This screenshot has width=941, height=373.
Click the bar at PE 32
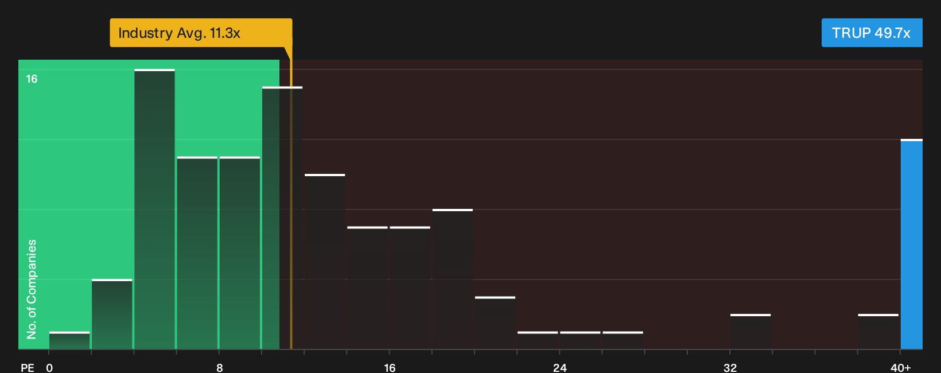coord(751,331)
